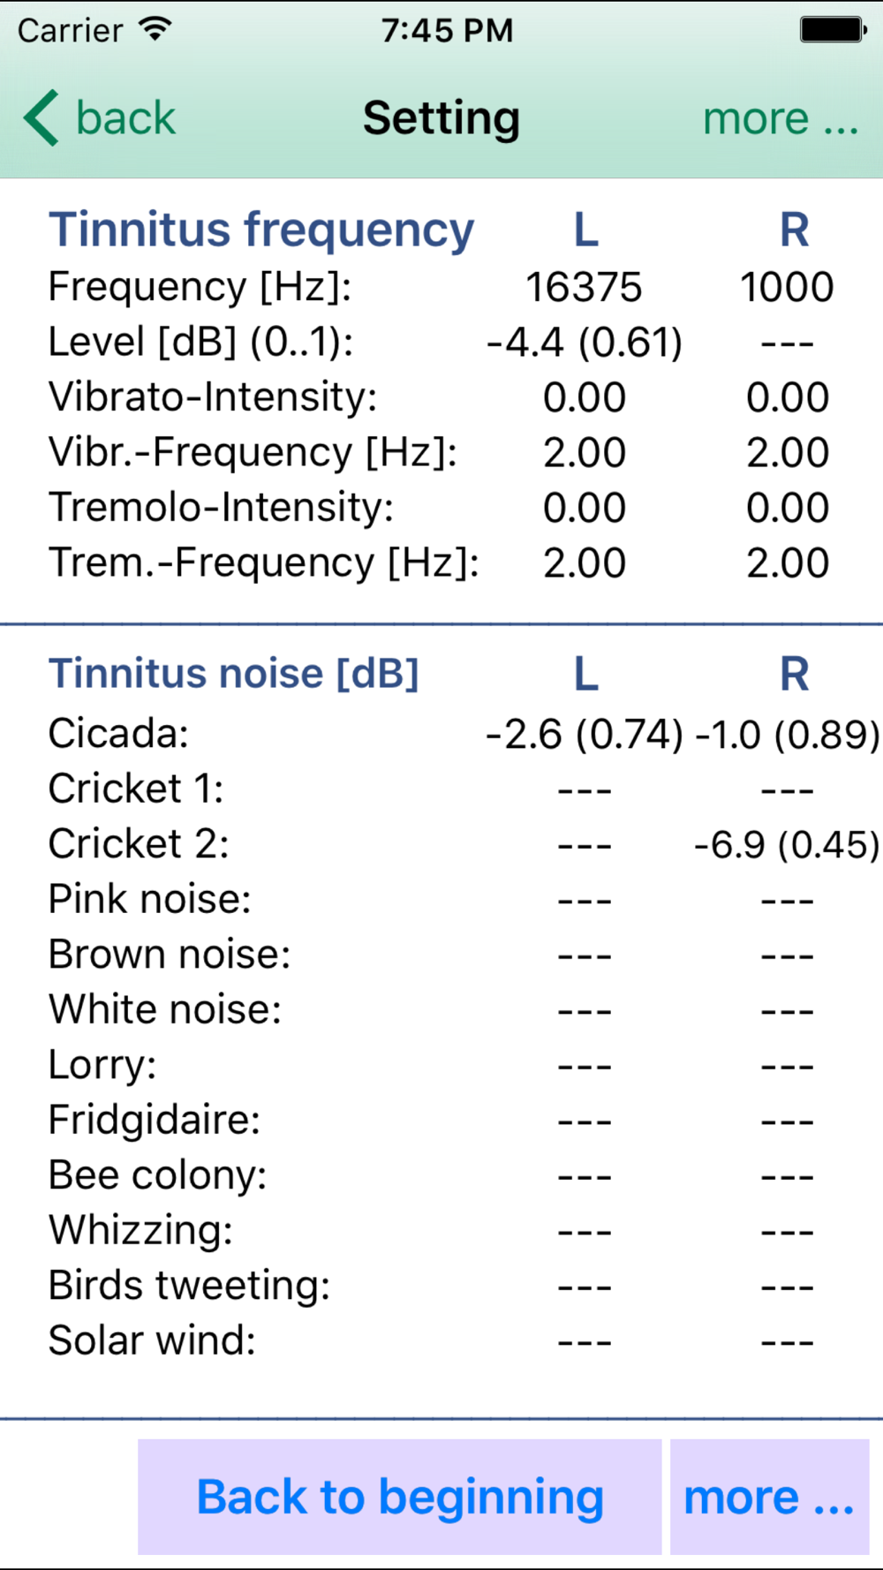Tap the 'Setting' title in header
The width and height of the screenshot is (883, 1570).
tap(441, 119)
